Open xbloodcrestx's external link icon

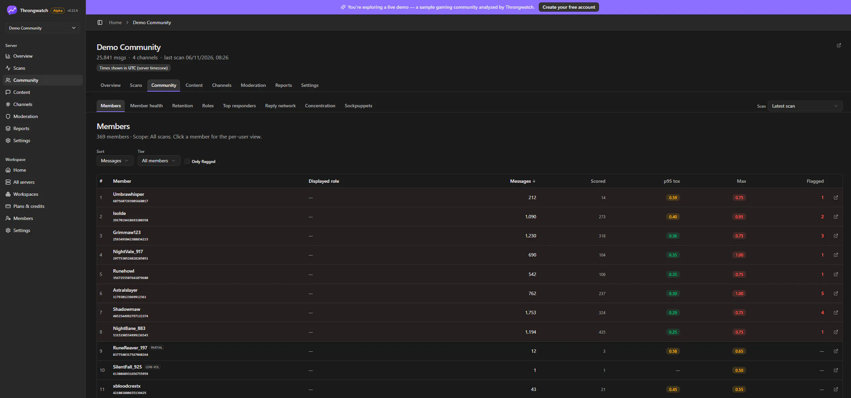[x=836, y=389]
